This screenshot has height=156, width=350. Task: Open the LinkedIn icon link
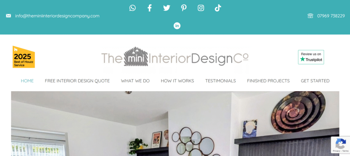click(177, 26)
